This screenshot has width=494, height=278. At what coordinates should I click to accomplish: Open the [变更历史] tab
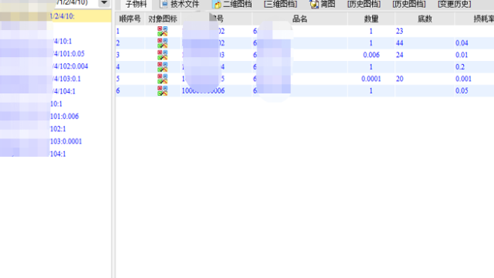coord(455,4)
